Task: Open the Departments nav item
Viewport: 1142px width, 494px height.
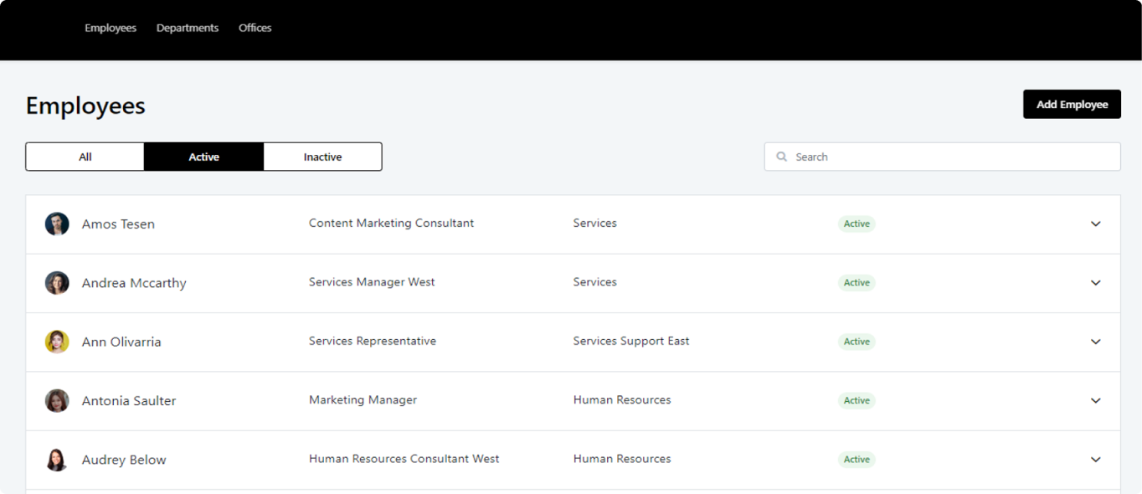Action: click(x=188, y=28)
